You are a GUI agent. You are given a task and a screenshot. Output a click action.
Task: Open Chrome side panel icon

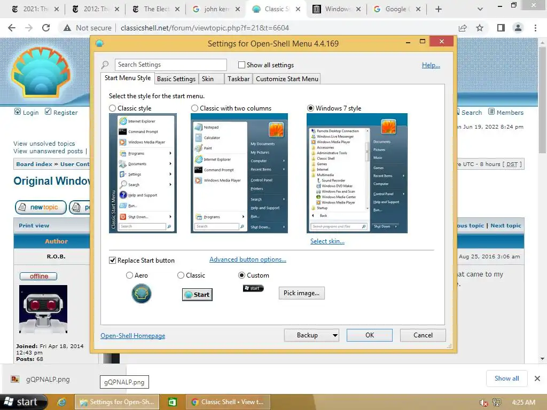point(501,28)
